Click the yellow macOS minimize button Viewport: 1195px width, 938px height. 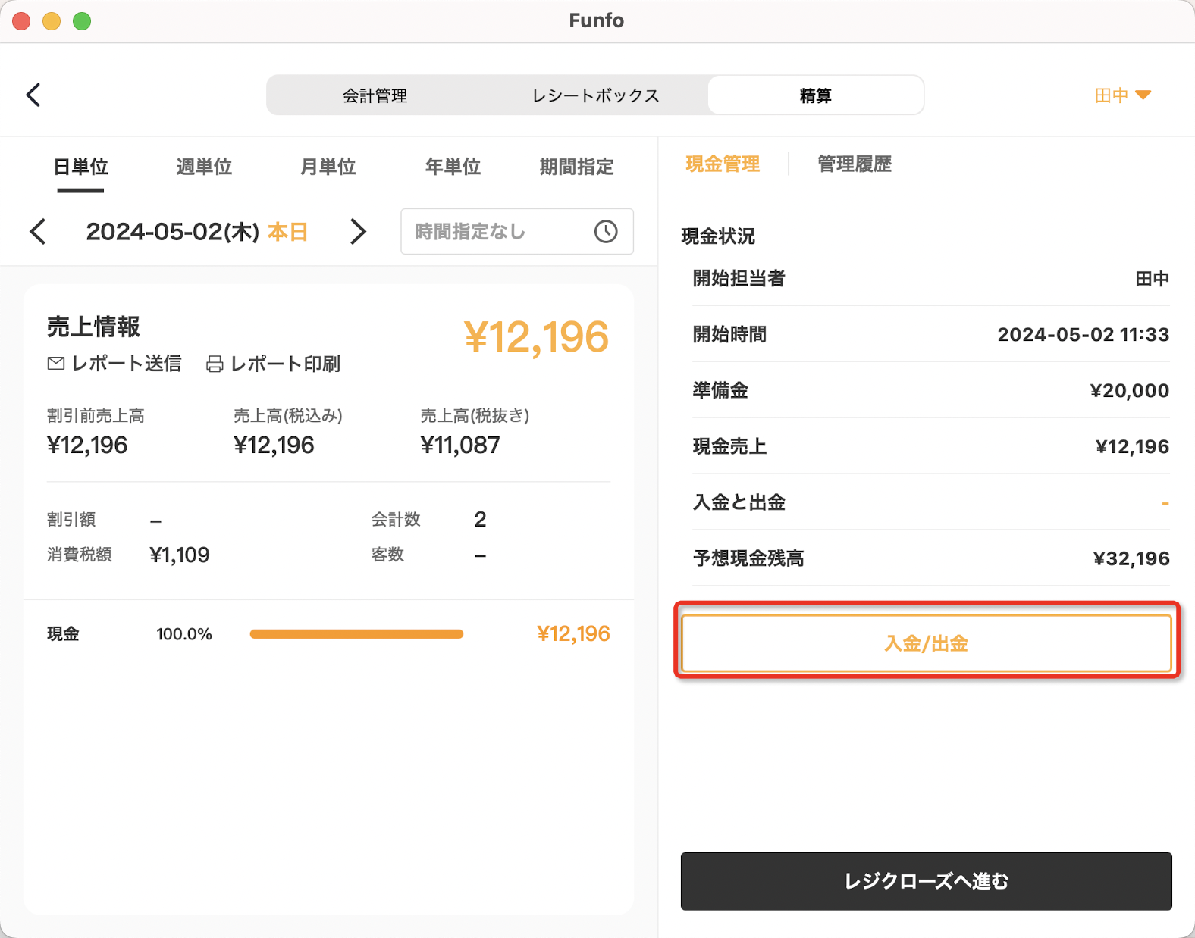click(52, 21)
